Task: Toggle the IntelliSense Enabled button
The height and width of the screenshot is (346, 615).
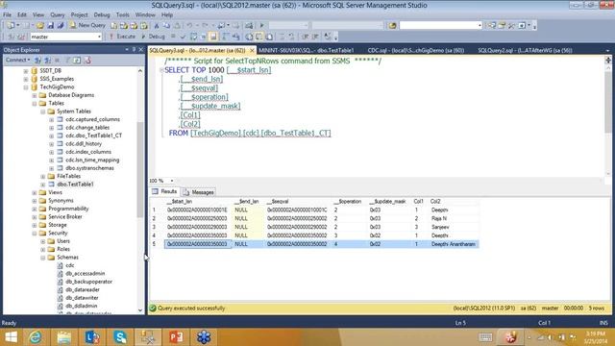Action: point(213,37)
